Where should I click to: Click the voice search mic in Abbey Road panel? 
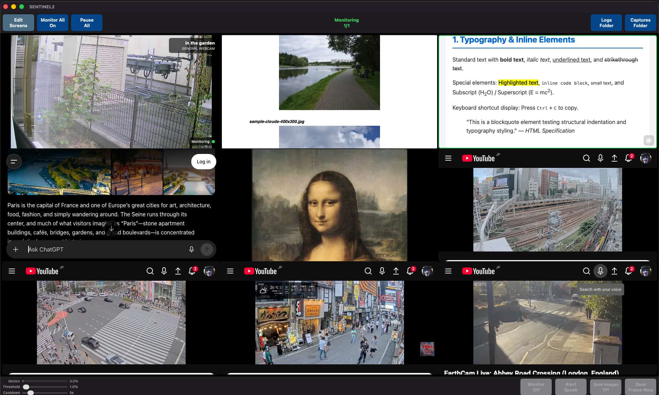(x=600, y=271)
